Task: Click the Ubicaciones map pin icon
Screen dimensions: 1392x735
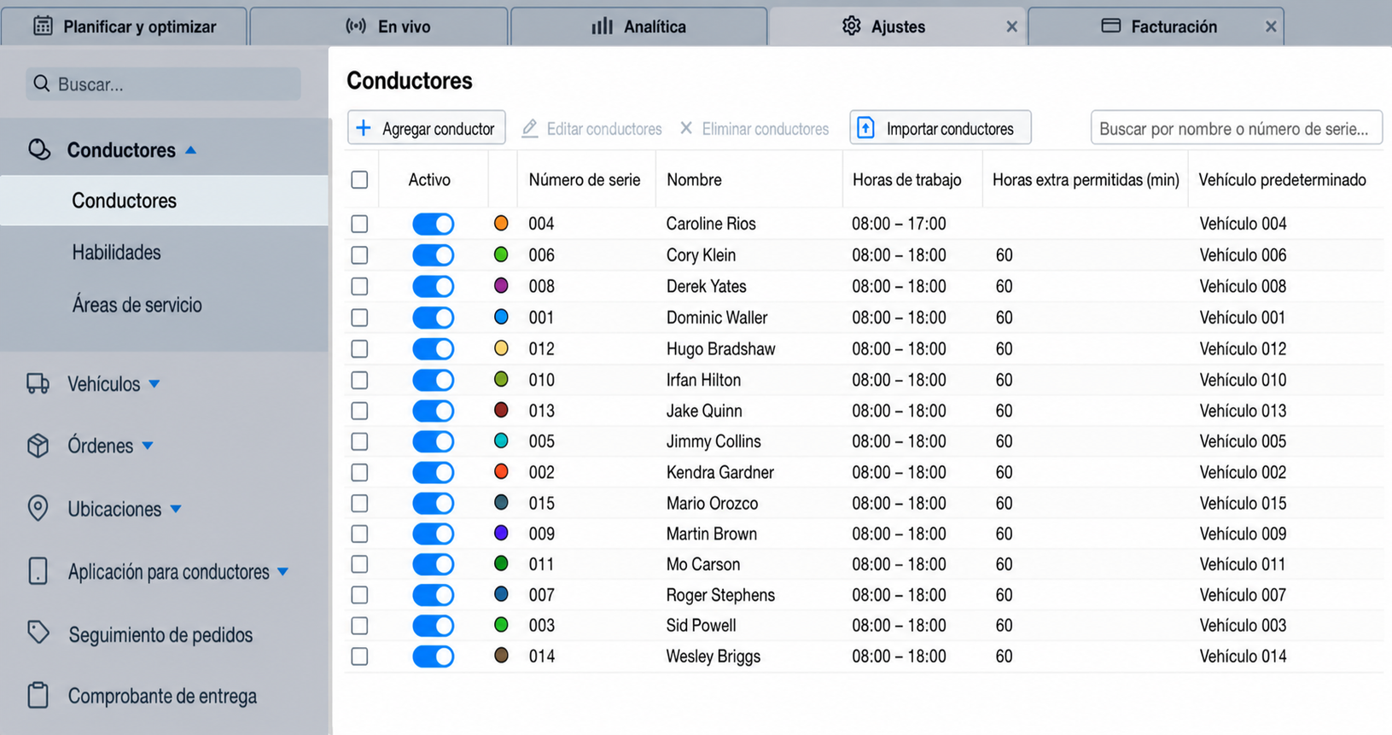Action: (38, 508)
